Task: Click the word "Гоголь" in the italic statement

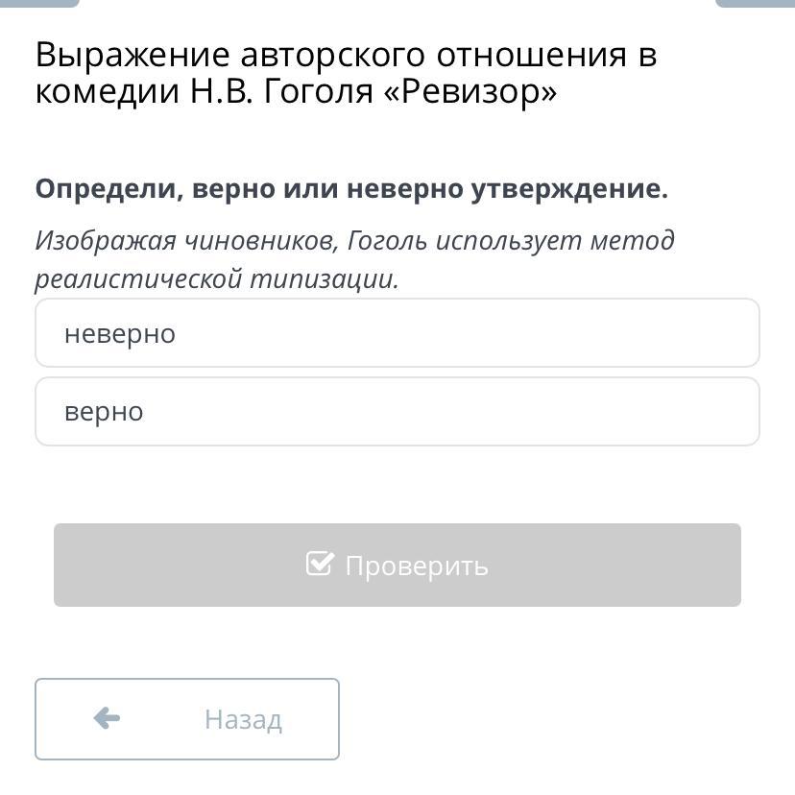Action: click(x=387, y=240)
